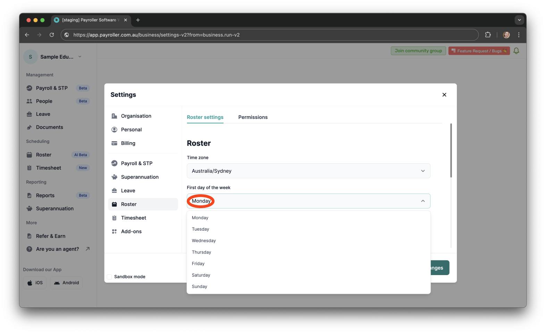Open Leave settings in the dialog
Screen dimensions: 546x333
tap(143, 190)
